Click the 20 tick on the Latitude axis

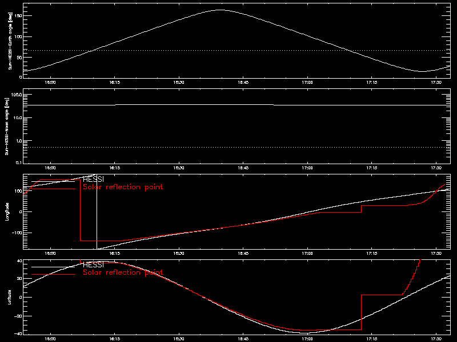19,279
